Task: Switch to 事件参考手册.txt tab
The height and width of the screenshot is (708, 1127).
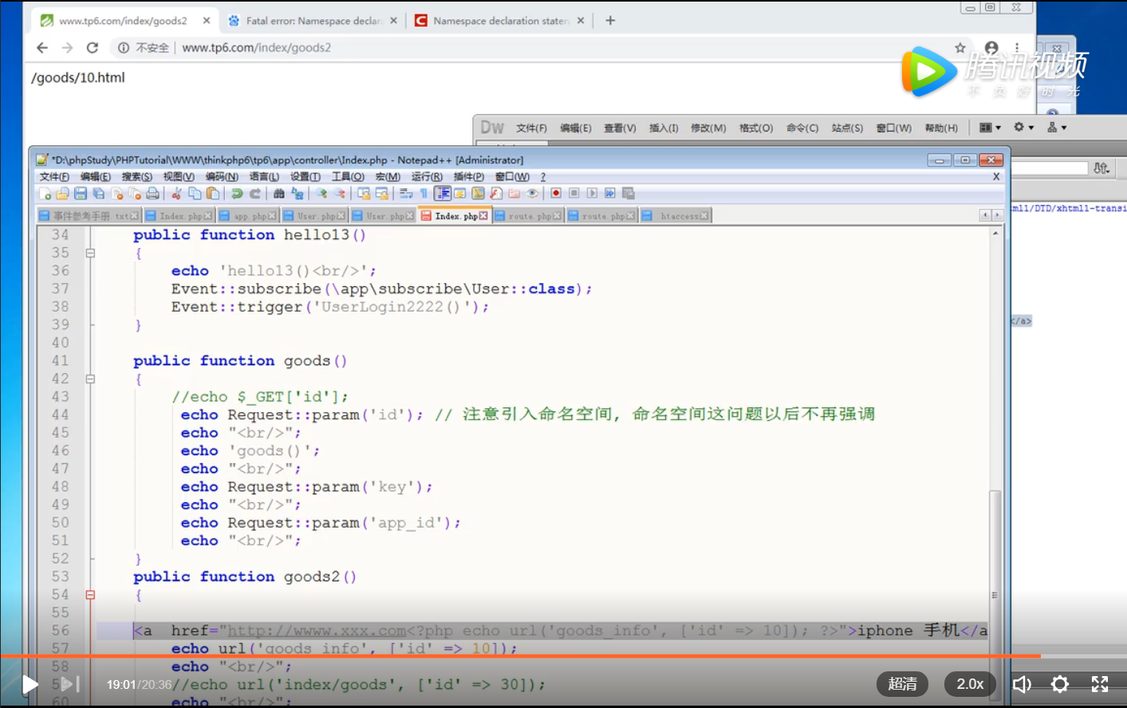Action: point(89,216)
